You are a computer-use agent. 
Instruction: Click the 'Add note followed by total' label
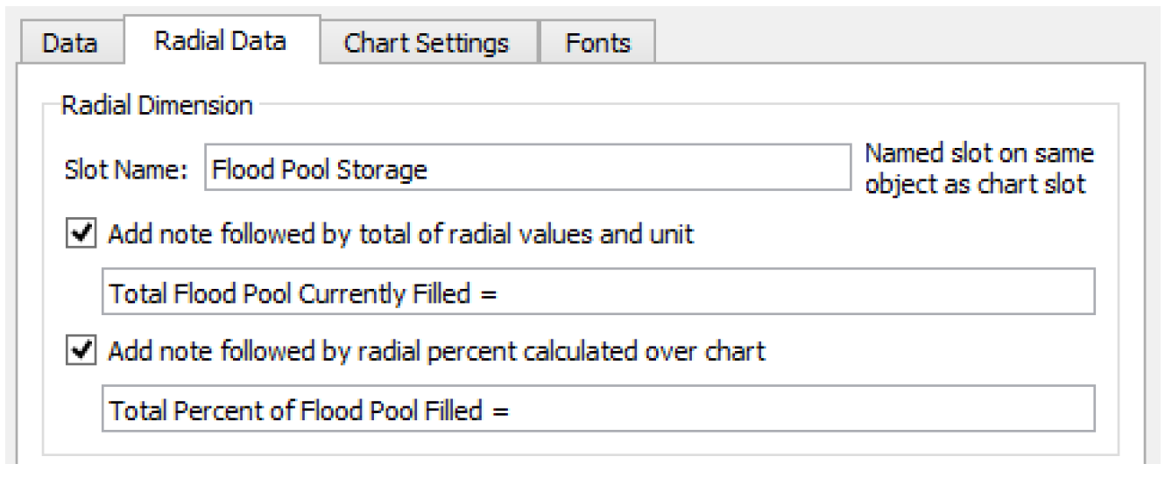[400, 235]
